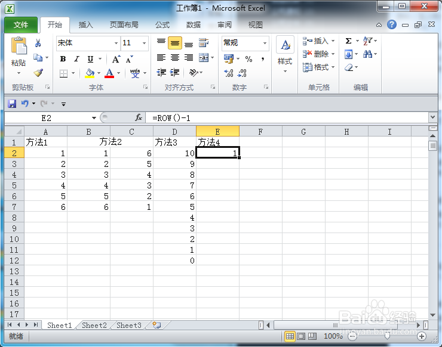
Task: Open the Sheet2 worksheet tab
Action: pyautogui.click(x=94, y=326)
